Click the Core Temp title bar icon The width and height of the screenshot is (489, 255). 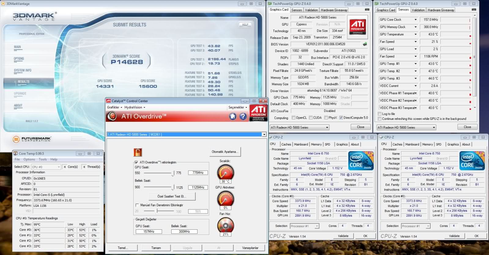coord(15,153)
